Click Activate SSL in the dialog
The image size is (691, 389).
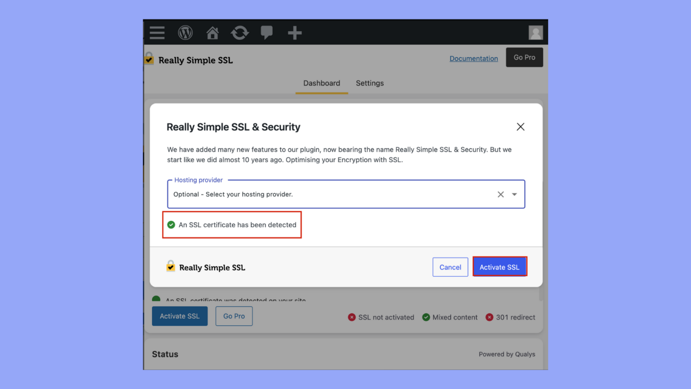click(499, 267)
